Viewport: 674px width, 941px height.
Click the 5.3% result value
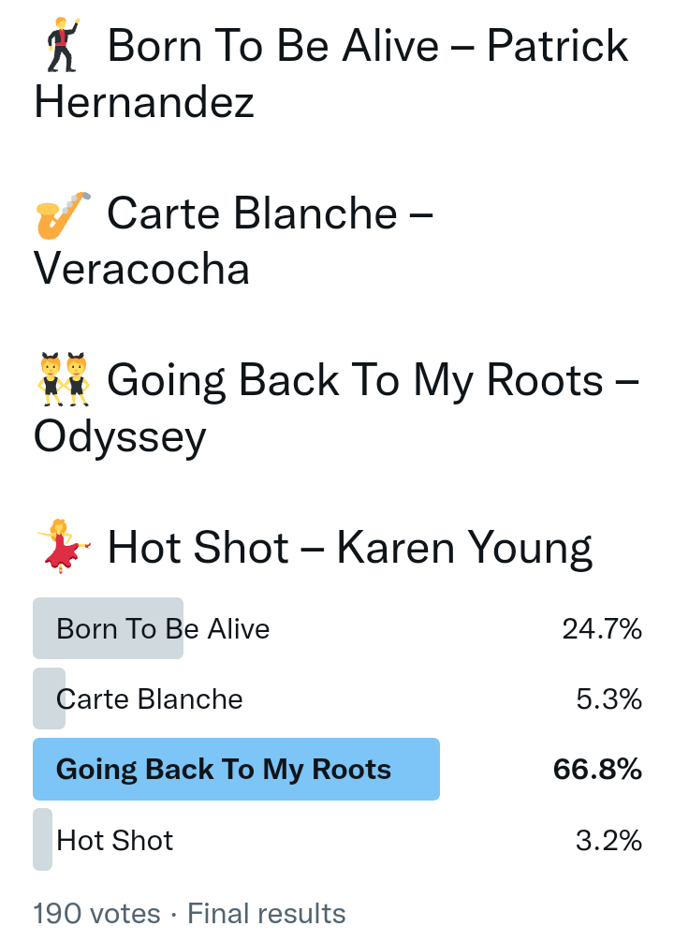coord(608,699)
